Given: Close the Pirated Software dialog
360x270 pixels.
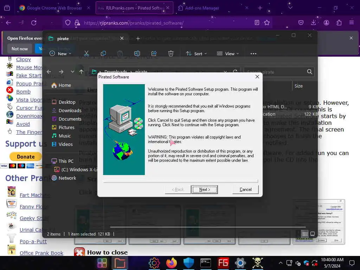Looking at the screenshot, I should tap(257, 77).
